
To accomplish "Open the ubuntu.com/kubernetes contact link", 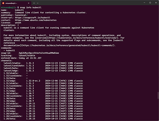I will click(x=34, y=20).
